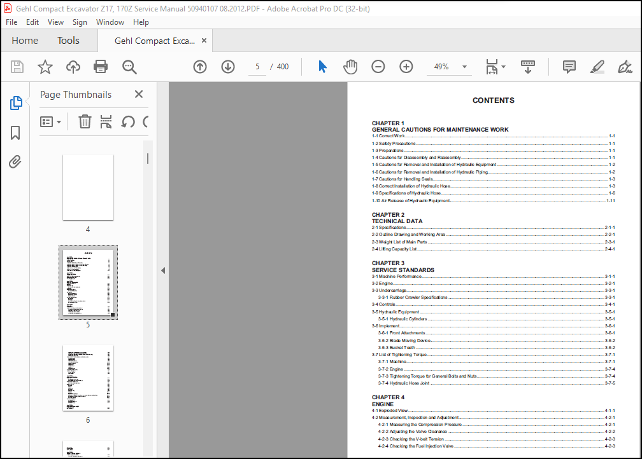
Task: Open the Help menu
Action: (x=141, y=22)
